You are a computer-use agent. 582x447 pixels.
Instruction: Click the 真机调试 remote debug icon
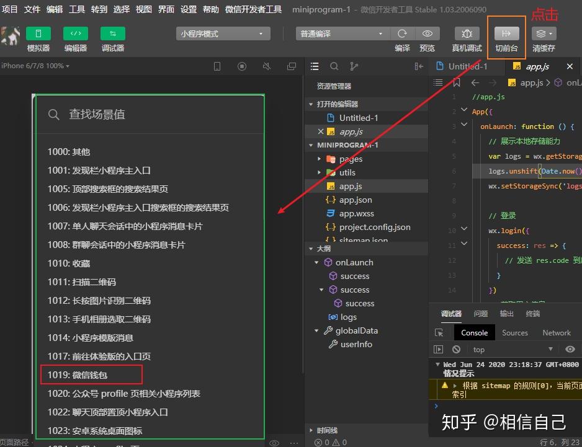(x=467, y=33)
